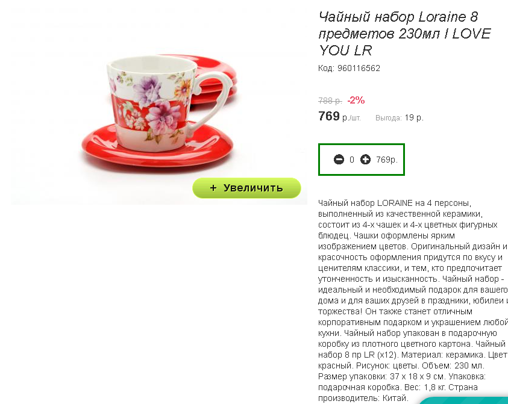Increase quantity with the plus icon
Image resolution: width=508 pixels, height=404 pixels.
(365, 160)
